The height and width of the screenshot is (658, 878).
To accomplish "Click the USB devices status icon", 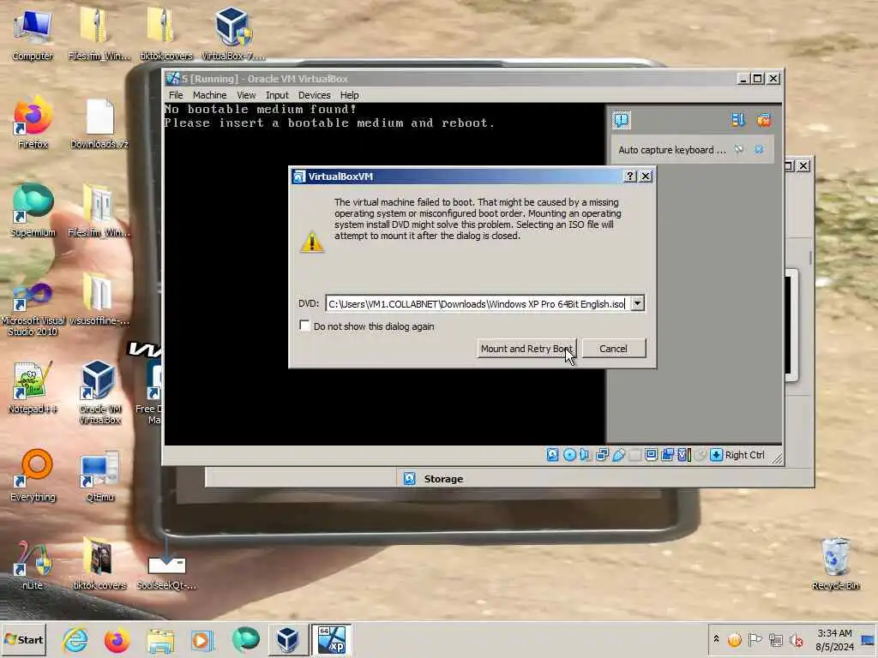I will tap(618, 455).
